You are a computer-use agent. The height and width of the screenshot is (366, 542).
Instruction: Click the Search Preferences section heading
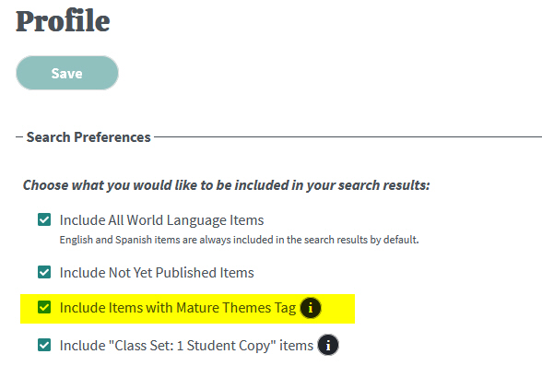(88, 137)
